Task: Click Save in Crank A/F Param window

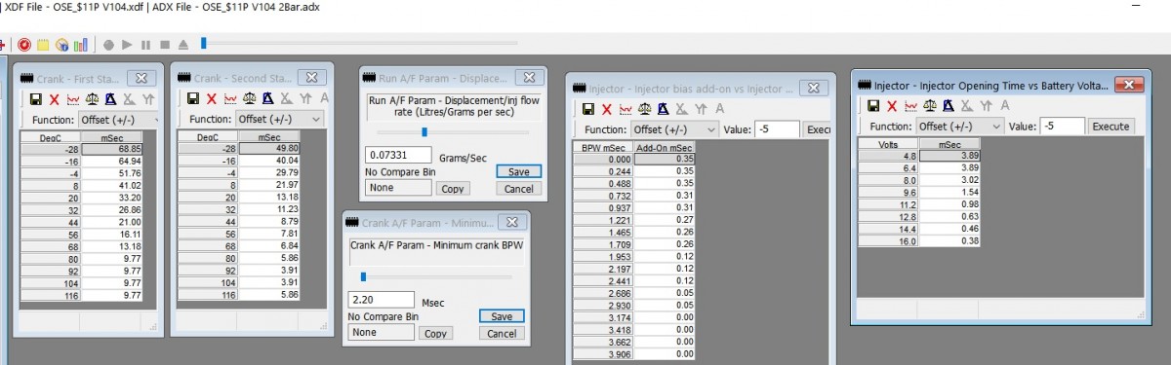Action: click(x=502, y=316)
